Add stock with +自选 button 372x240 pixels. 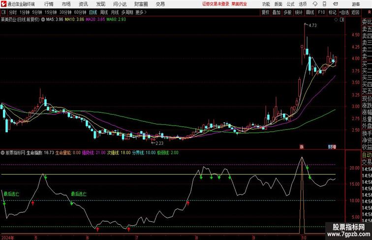344,12
